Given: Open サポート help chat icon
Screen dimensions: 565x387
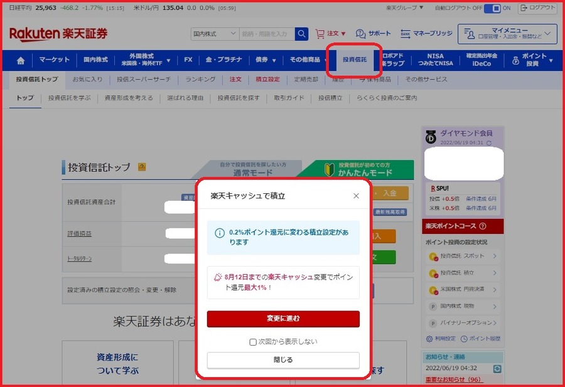Looking at the screenshot, I should (x=373, y=33).
